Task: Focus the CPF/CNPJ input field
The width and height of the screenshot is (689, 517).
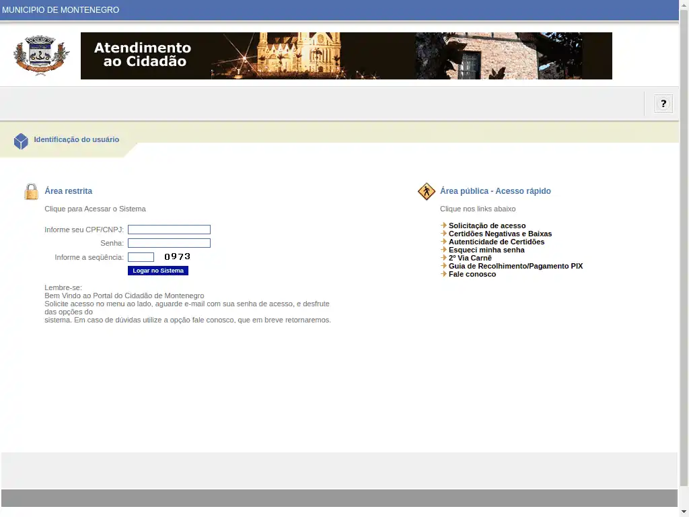Action: pyautogui.click(x=169, y=230)
